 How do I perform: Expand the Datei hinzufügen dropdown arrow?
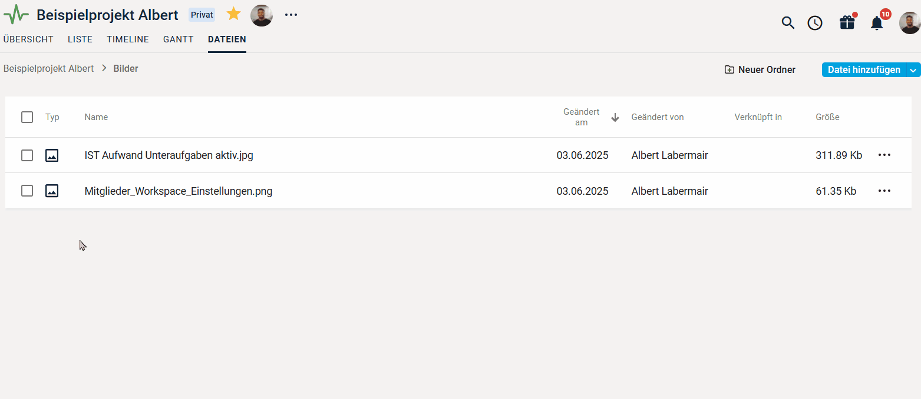tap(913, 70)
